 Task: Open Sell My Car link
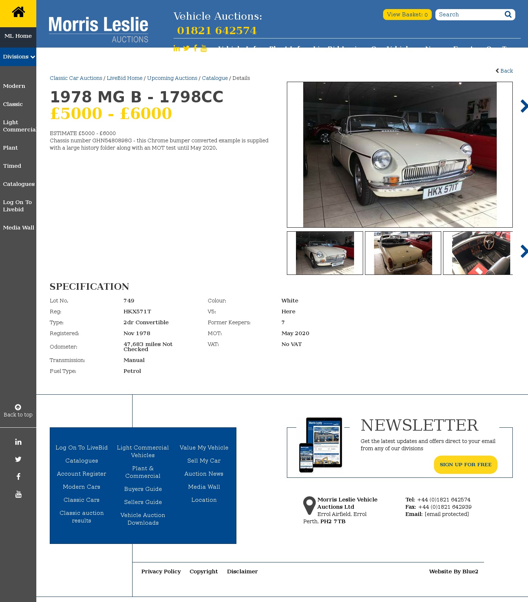(204, 461)
